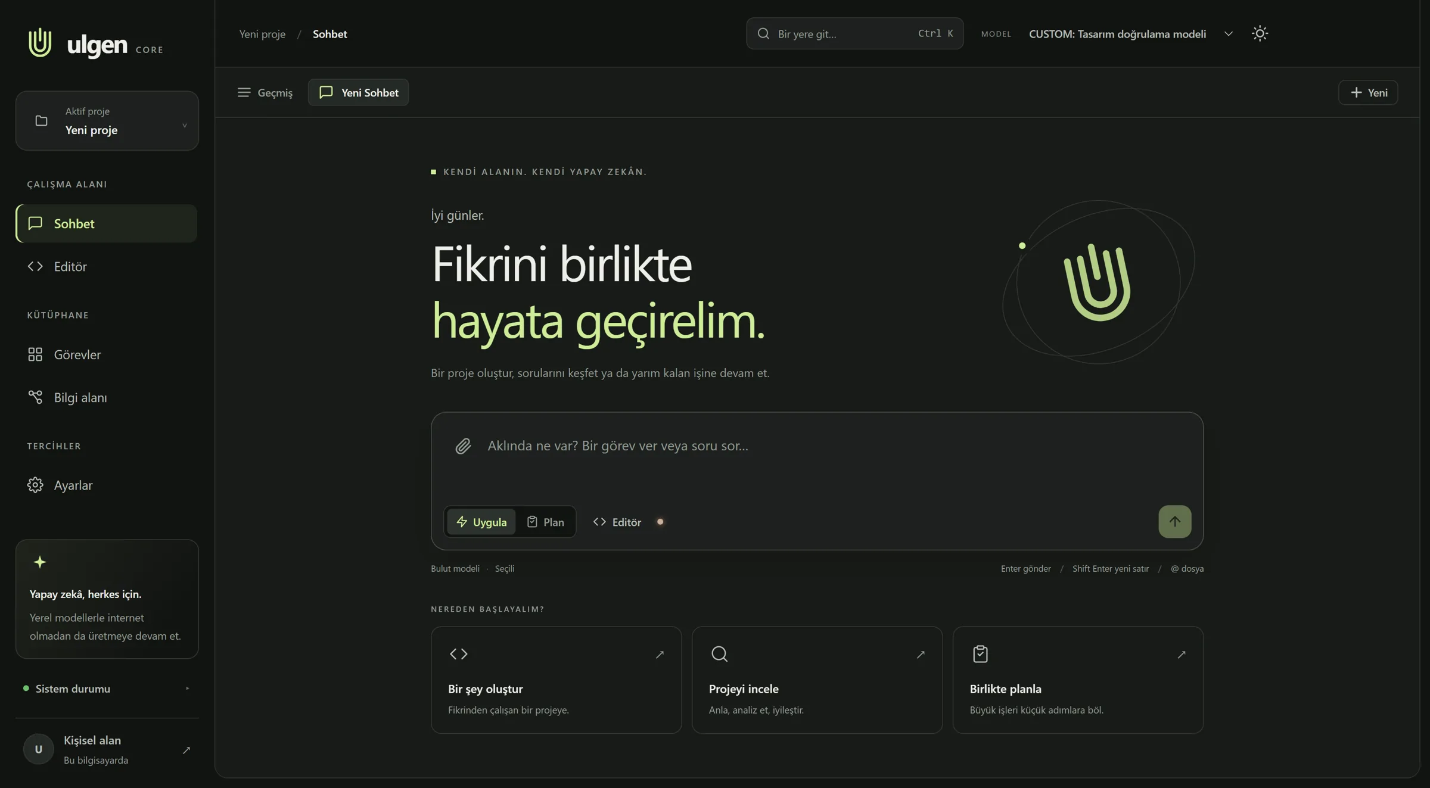Switch to Plan mode

pyautogui.click(x=545, y=522)
